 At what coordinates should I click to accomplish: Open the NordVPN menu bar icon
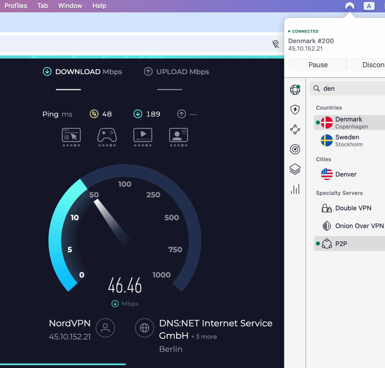pos(350,6)
